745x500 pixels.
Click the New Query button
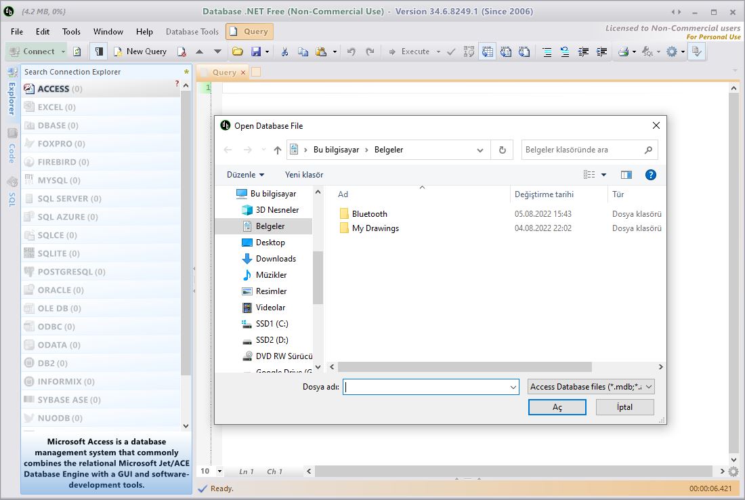coord(140,51)
